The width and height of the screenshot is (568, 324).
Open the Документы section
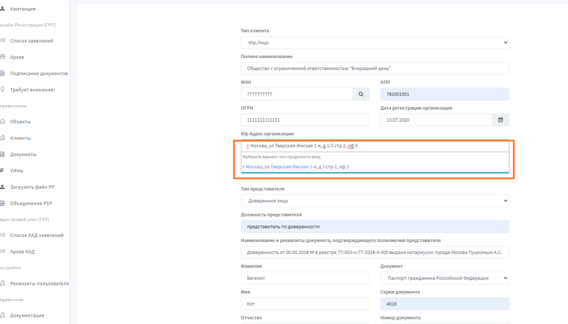point(23,154)
